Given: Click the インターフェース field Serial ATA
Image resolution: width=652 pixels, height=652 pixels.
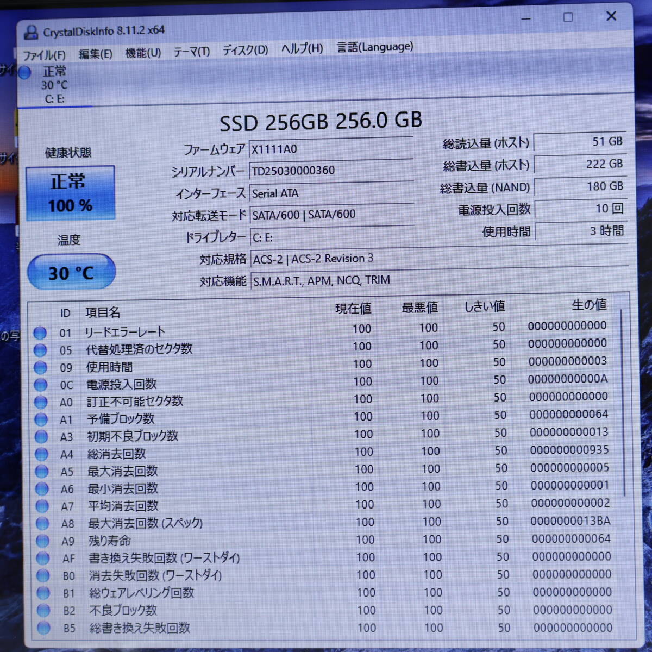Looking at the screenshot, I should click(x=331, y=192).
